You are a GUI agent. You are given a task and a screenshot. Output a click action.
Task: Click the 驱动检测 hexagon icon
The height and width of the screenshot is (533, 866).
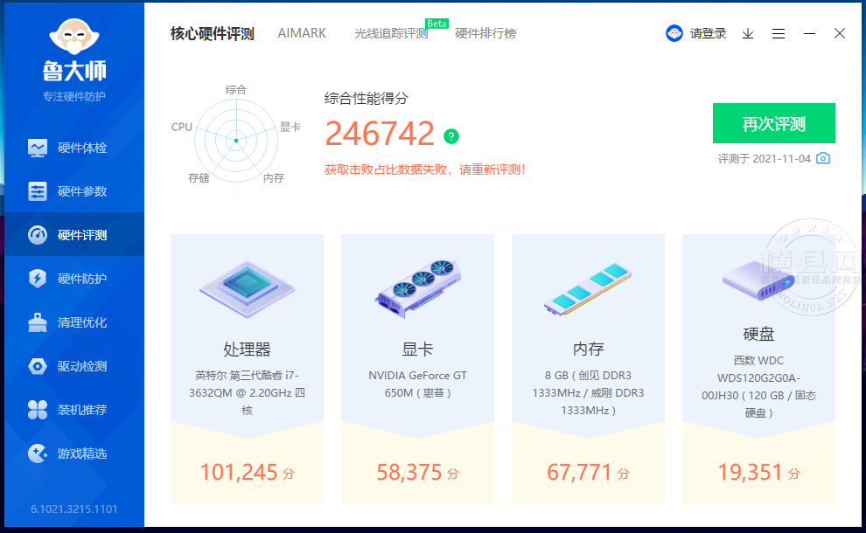point(38,366)
